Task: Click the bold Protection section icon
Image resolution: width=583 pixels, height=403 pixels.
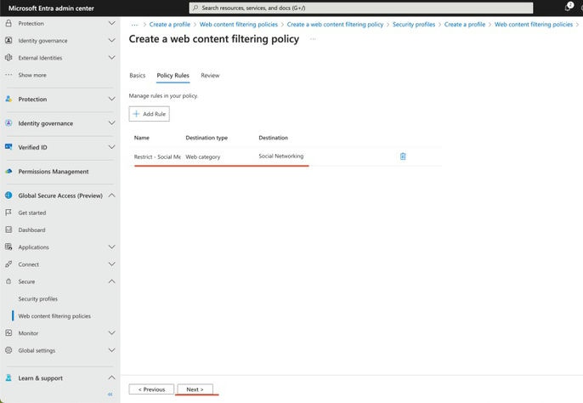Action: [x=8, y=99]
